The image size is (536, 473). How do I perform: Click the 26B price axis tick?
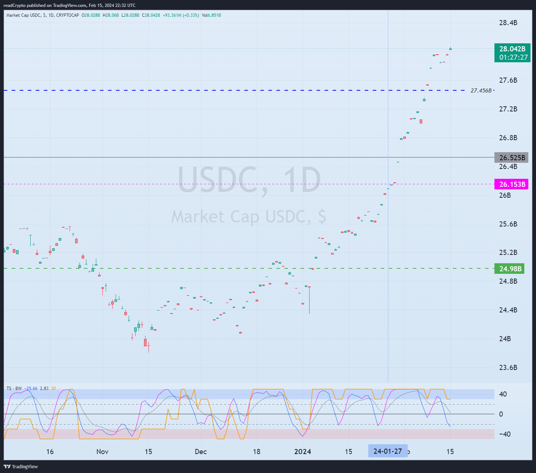pyautogui.click(x=505, y=196)
